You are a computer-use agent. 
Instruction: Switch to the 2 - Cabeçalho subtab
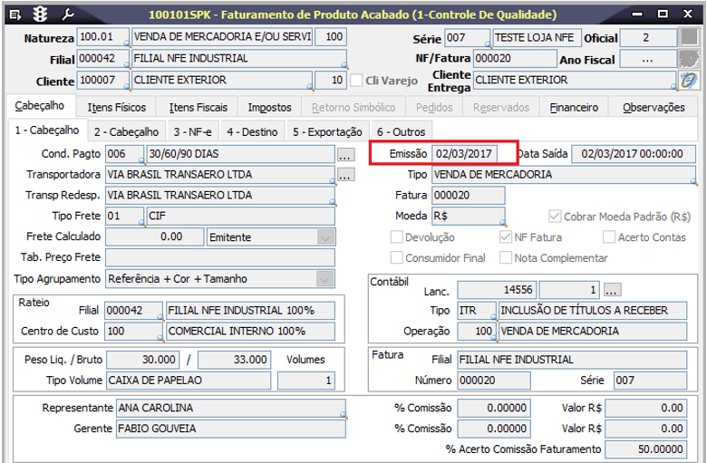(126, 132)
